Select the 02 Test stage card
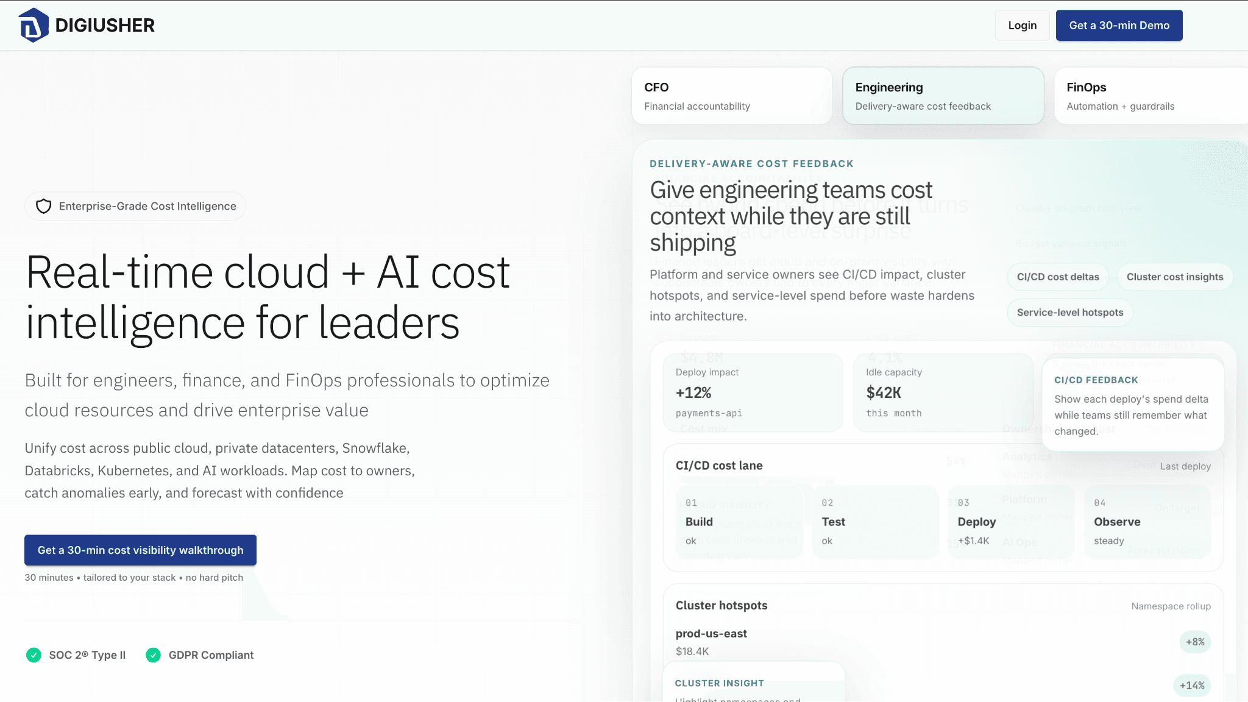The height and width of the screenshot is (702, 1248). 875,522
